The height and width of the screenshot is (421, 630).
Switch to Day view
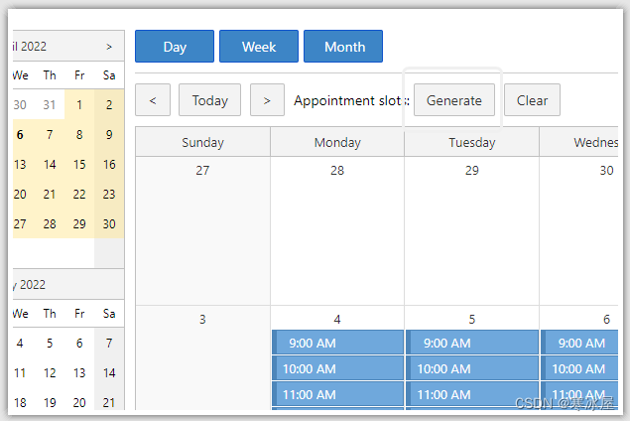(x=175, y=47)
